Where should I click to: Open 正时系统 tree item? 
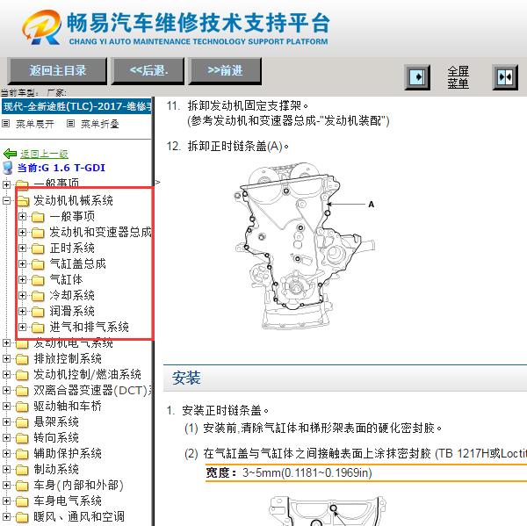[x=72, y=248]
